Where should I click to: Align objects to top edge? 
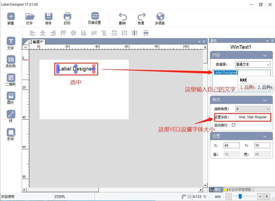coord(63,33)
